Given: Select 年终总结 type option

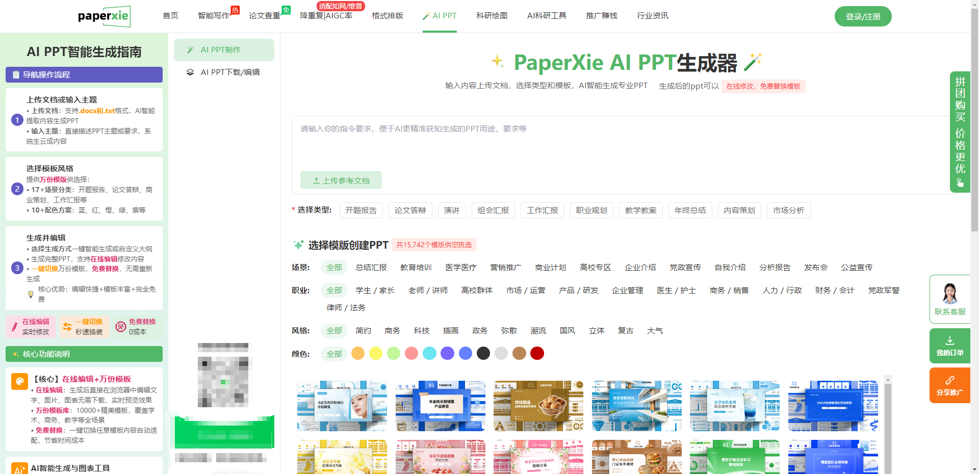Looking at the screenshot, I should click(x=690, y=210).
